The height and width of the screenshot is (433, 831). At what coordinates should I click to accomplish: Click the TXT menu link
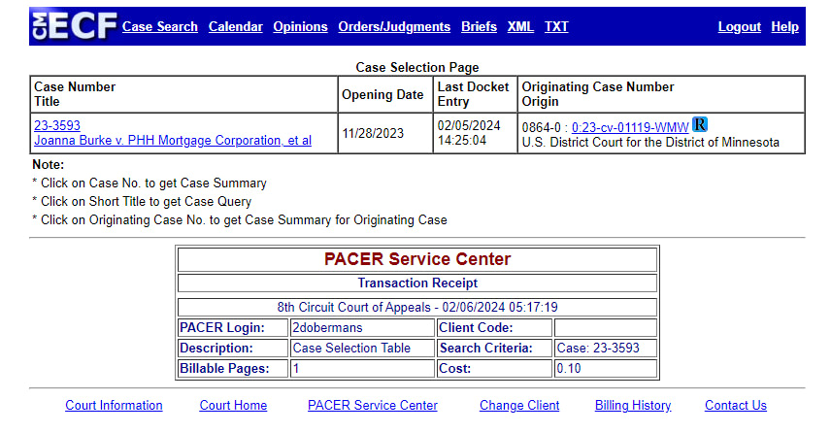pos(556,27)
